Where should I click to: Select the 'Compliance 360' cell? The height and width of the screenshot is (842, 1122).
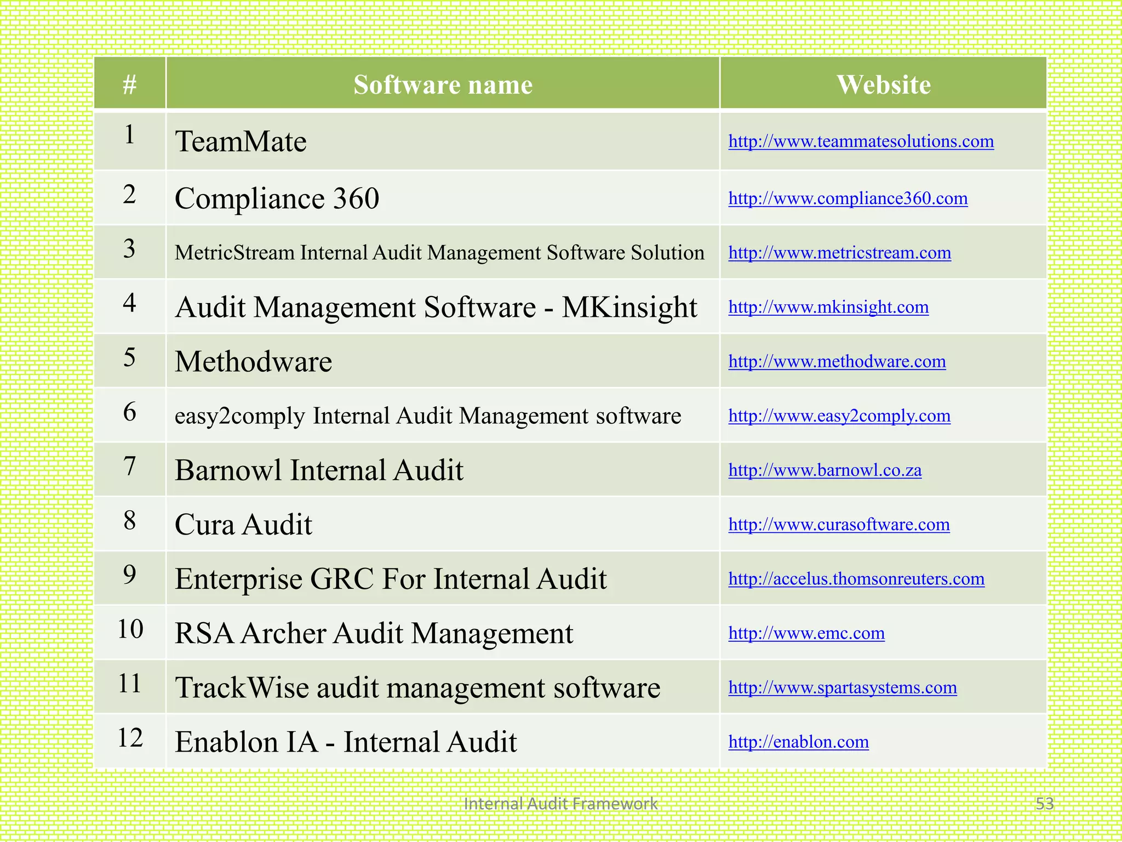tap(443, 198)
